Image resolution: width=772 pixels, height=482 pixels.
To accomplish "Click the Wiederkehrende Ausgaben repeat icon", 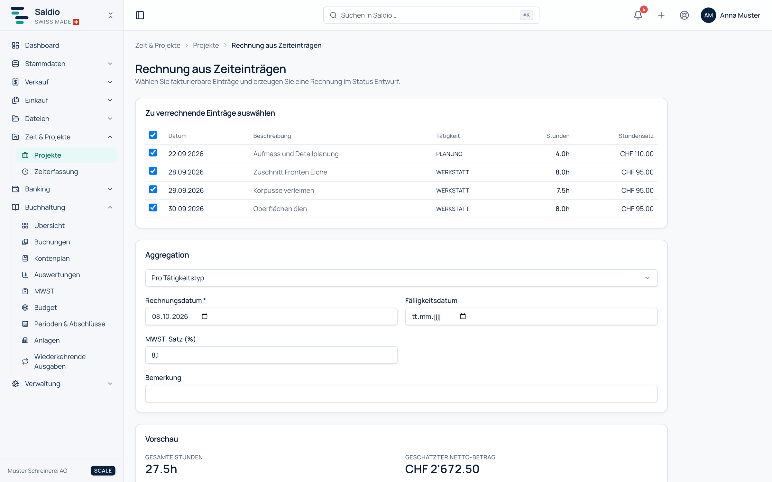I will point(25,362).
